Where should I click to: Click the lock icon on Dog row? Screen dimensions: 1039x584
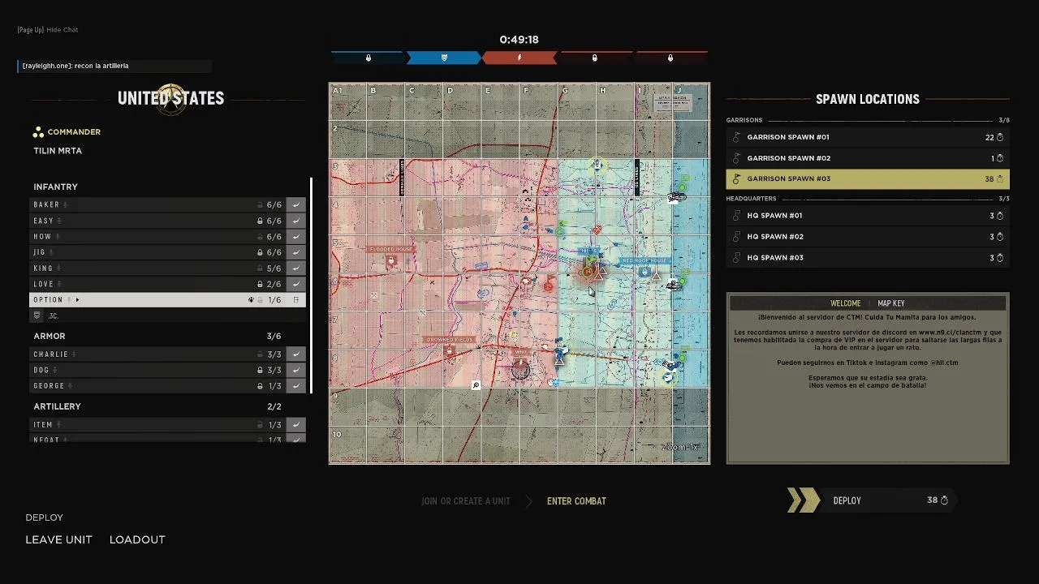(x=260, y=370)
